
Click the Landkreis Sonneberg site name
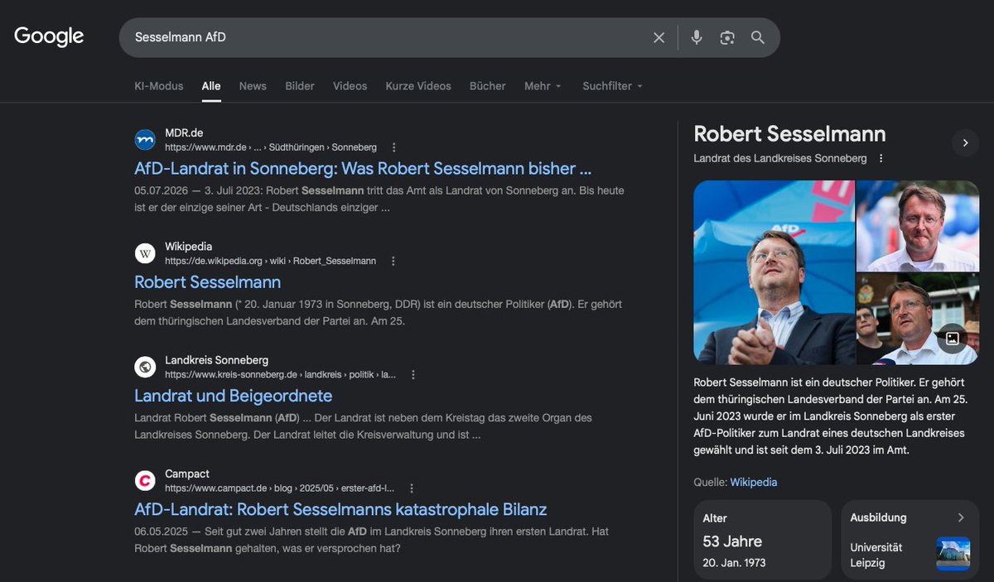click(216, 360)
